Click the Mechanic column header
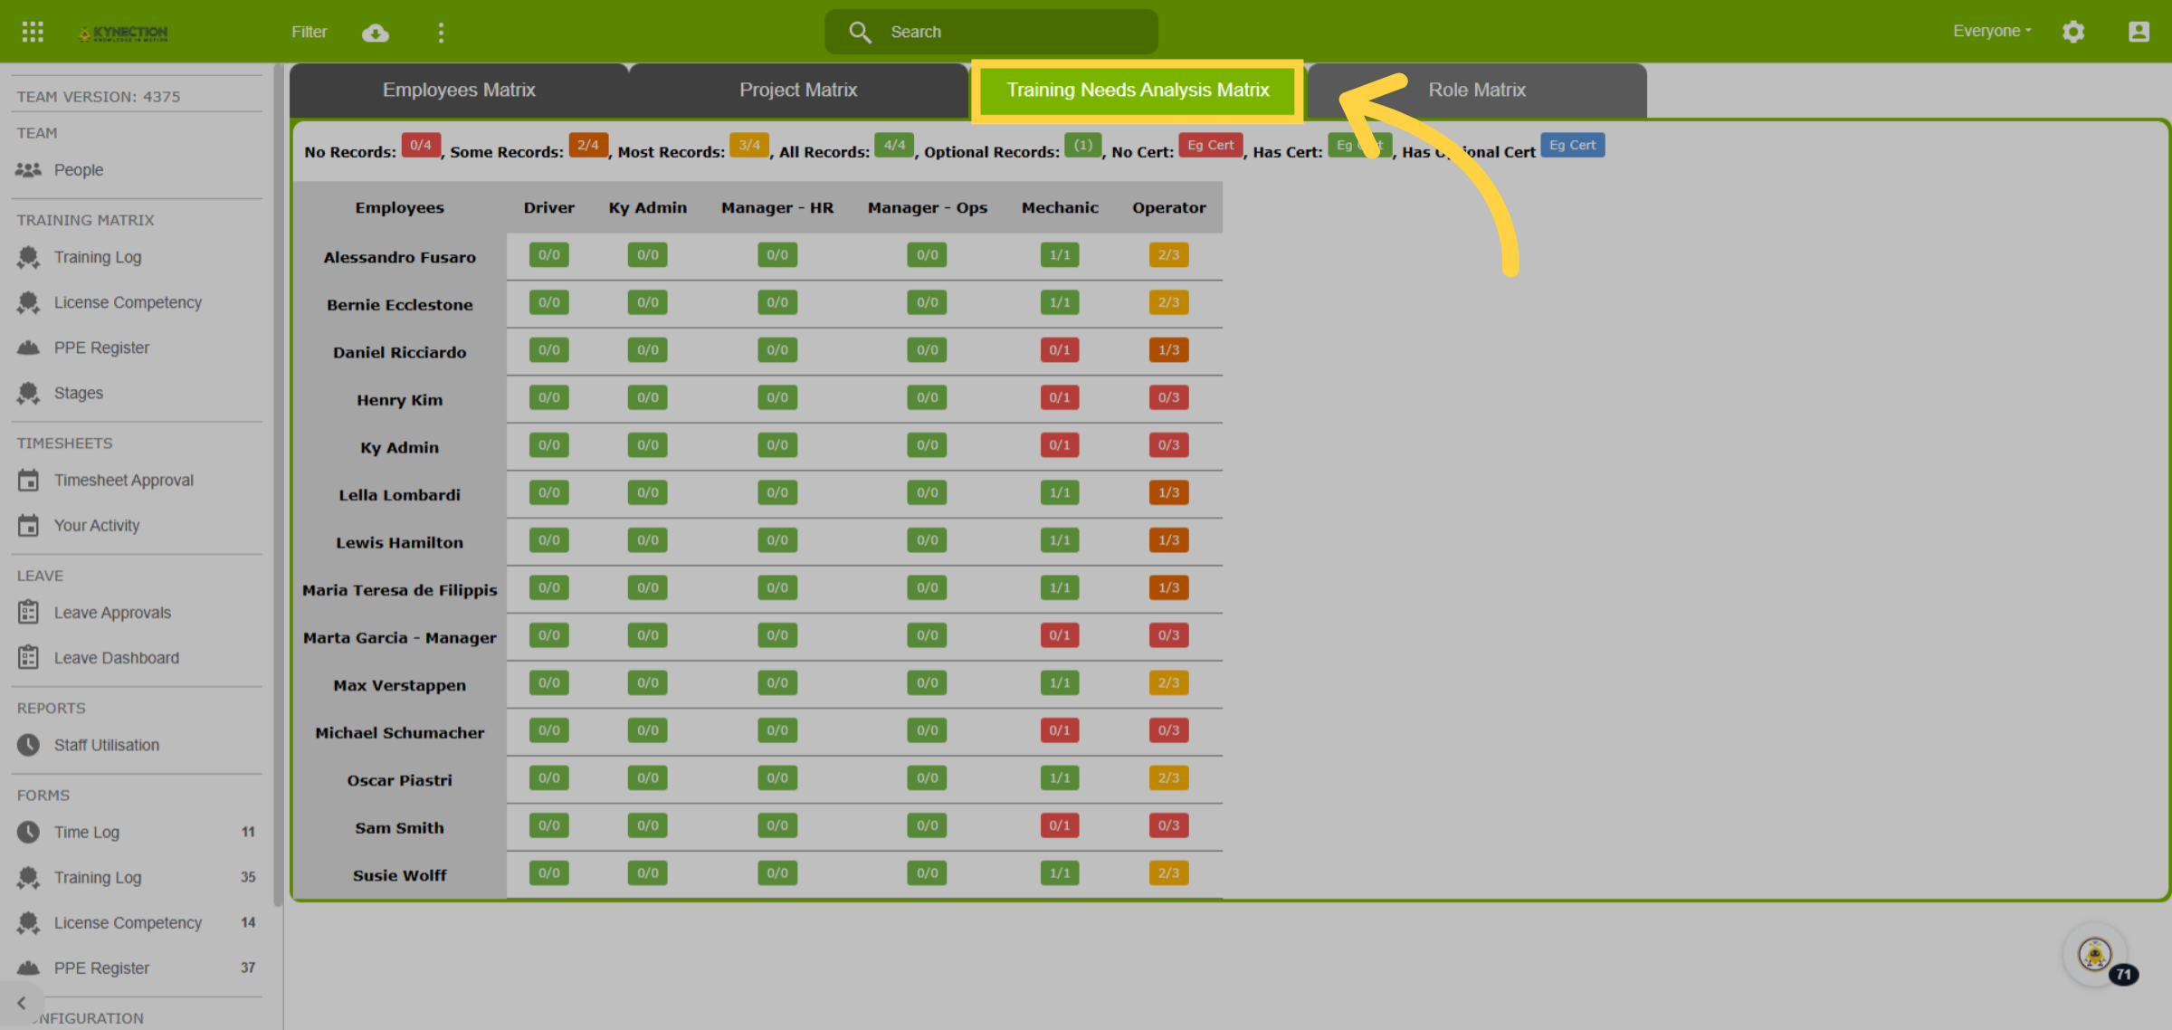Viewport: 2172px width, 1030px height. pos(1060,207)
